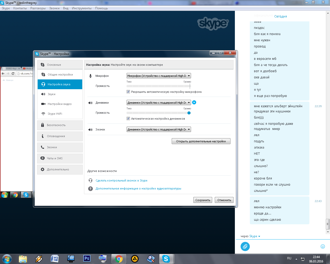This screenshot has width=330, height=264.
Task: Expand the Звонок device dropdown
Action: click(x=159, y=129)
